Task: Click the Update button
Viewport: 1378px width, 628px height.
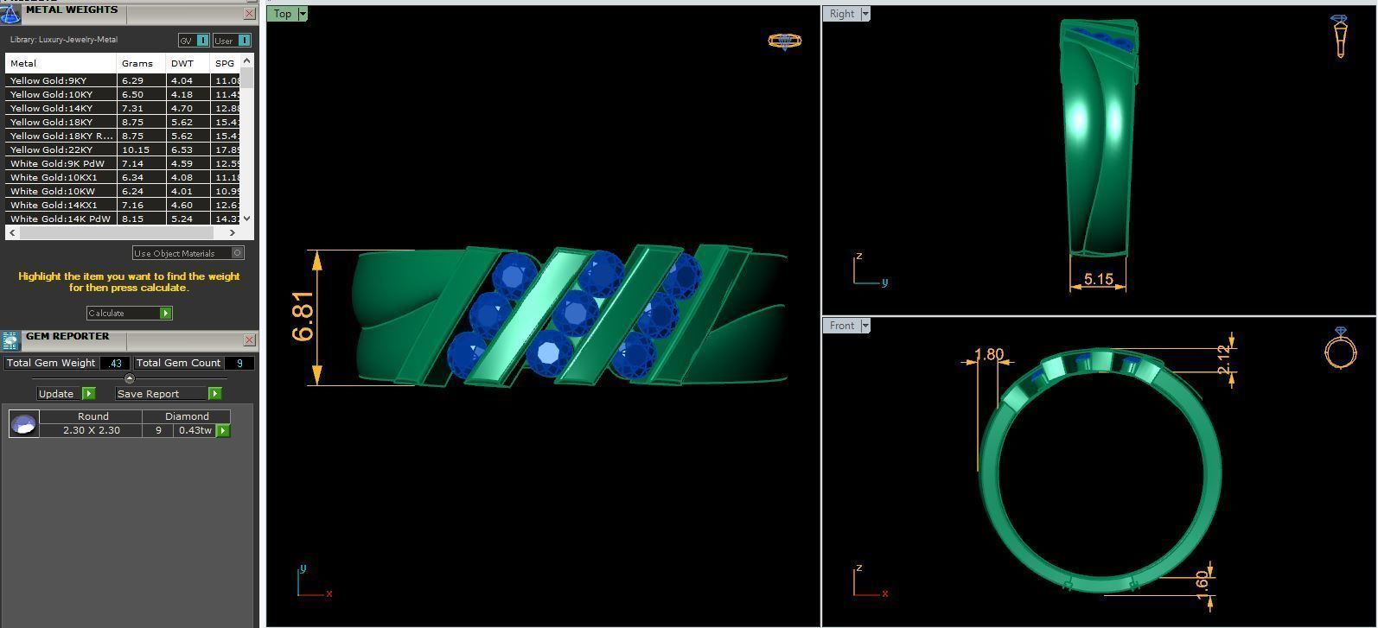Action: (x=59, y=393)
